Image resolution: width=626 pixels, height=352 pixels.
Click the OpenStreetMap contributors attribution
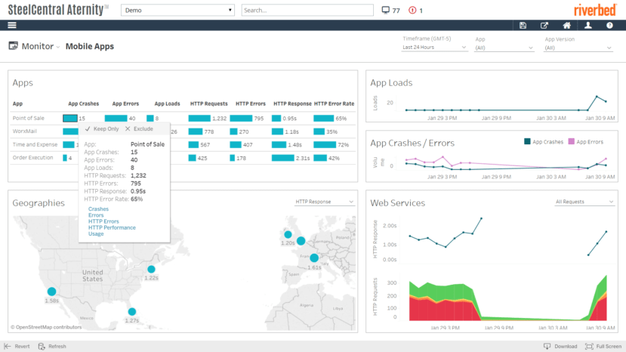46,327
